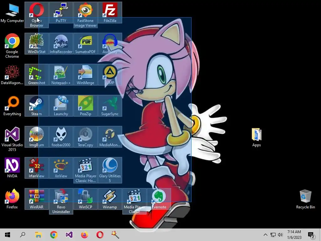Viewport: 321px width, 241px height.
Task: Select the Media Player Classic Home Cinema shortcut
Action: click(x=86, y=170)
